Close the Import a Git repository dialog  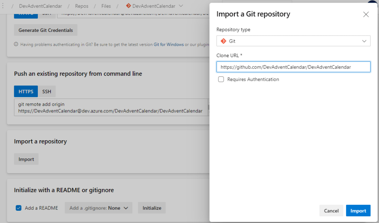tap(366, 14)
